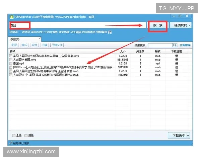Sort results by 大小 column header
Viewport: 201px width, 160px height.
(x=123, y=51)
